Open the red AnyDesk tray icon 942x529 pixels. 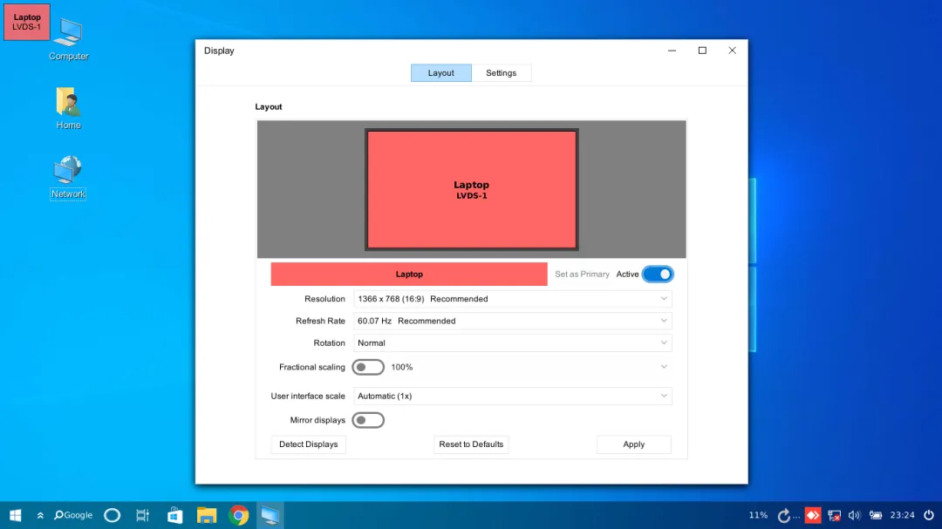pos(813,515)
